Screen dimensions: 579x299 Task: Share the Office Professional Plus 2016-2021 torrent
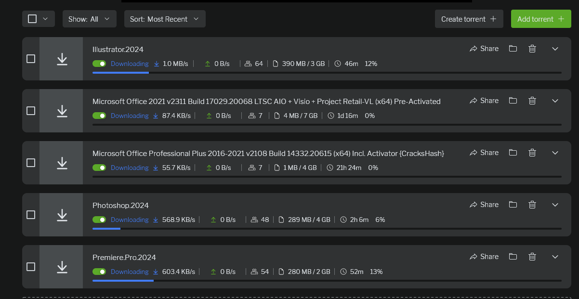[484, 153]
